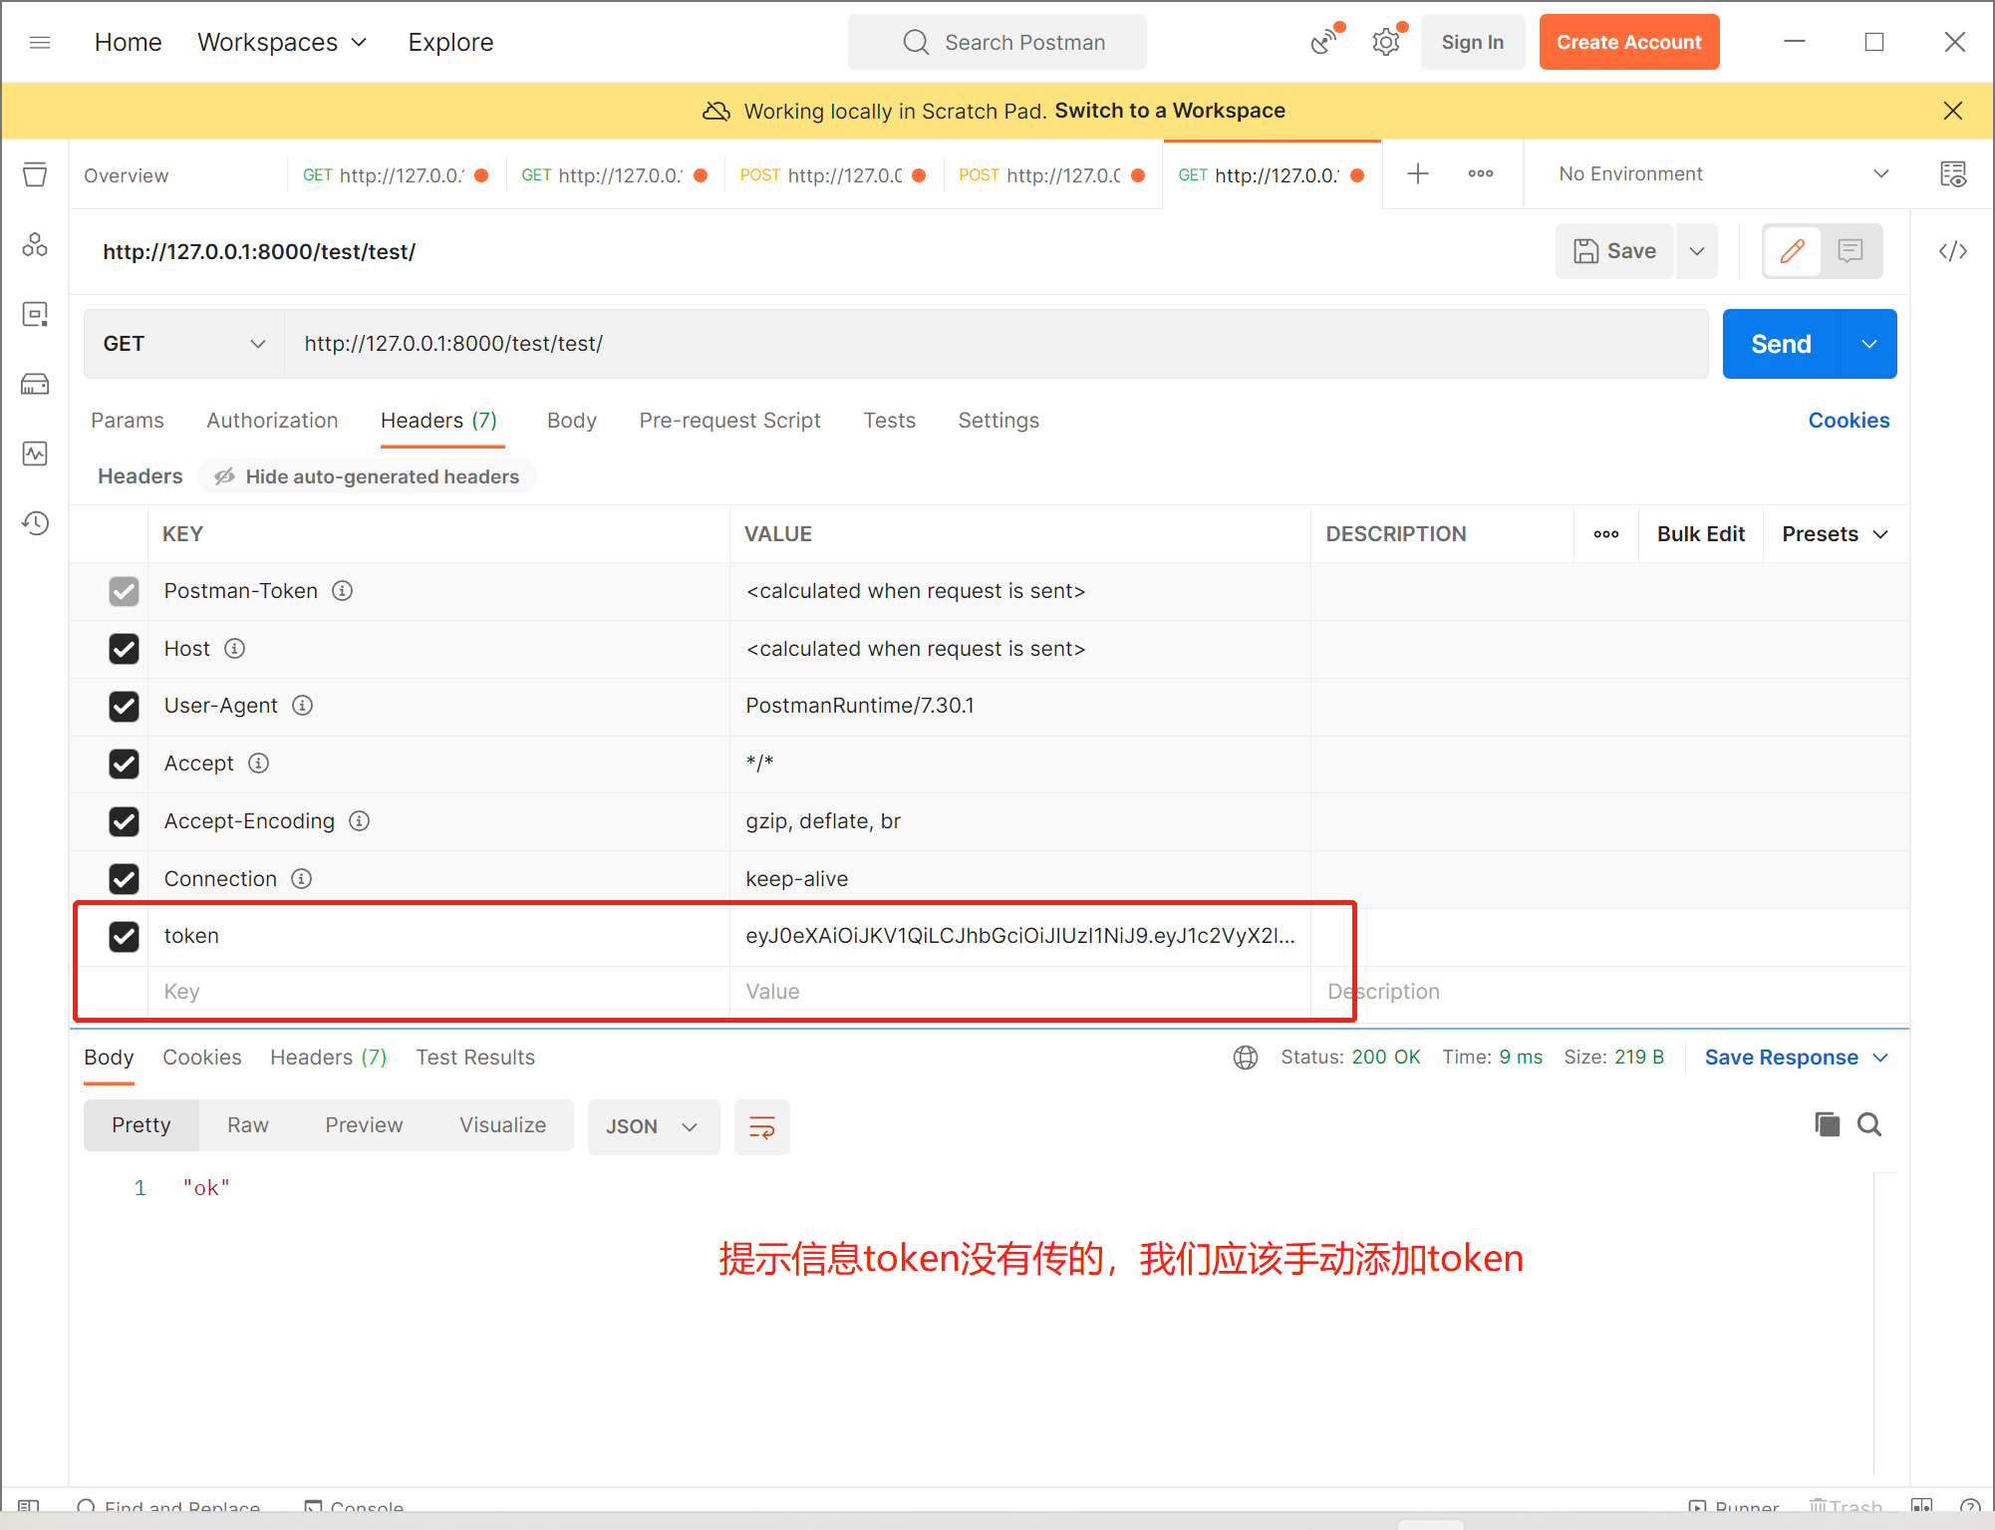
Task: Open the Overview tab
Action: click(126, 175)
